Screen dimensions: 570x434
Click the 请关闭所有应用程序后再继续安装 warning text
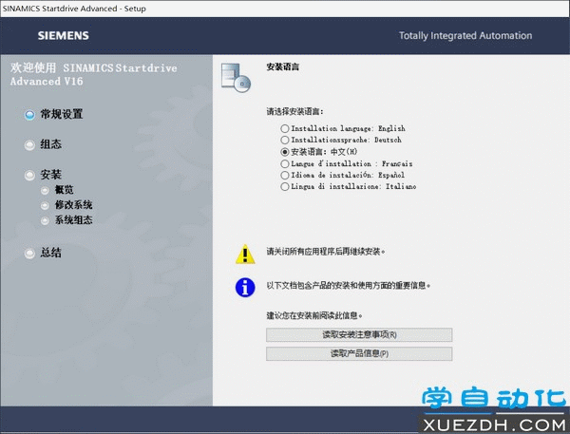click(326, 252)
